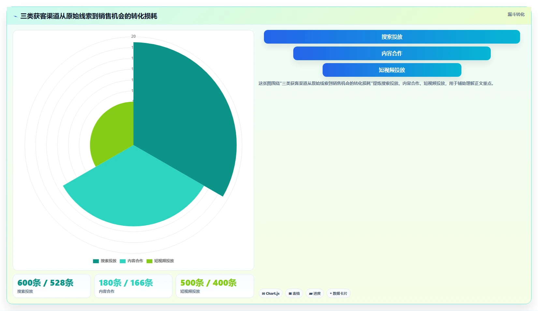Click the icon inside the 进度 chip
This screenshot has width=538, height=311.
311,293
